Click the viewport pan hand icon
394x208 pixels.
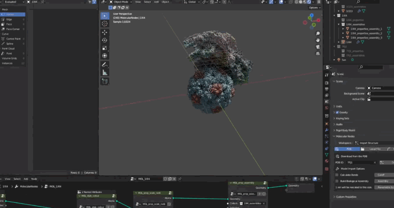318,40
